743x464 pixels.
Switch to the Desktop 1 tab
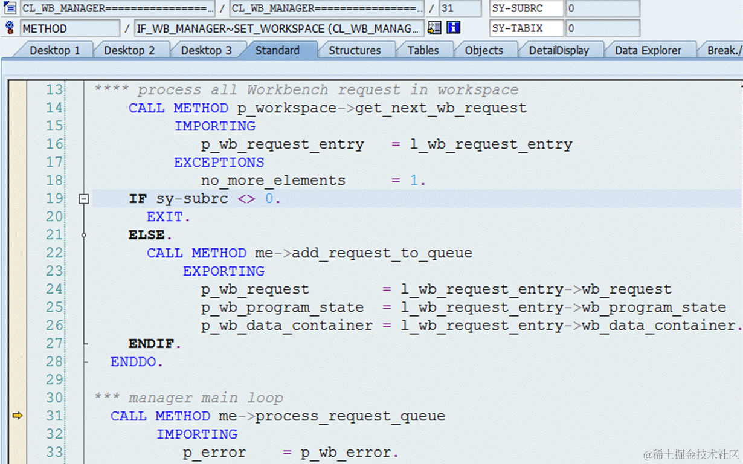[x=54, y=50]
